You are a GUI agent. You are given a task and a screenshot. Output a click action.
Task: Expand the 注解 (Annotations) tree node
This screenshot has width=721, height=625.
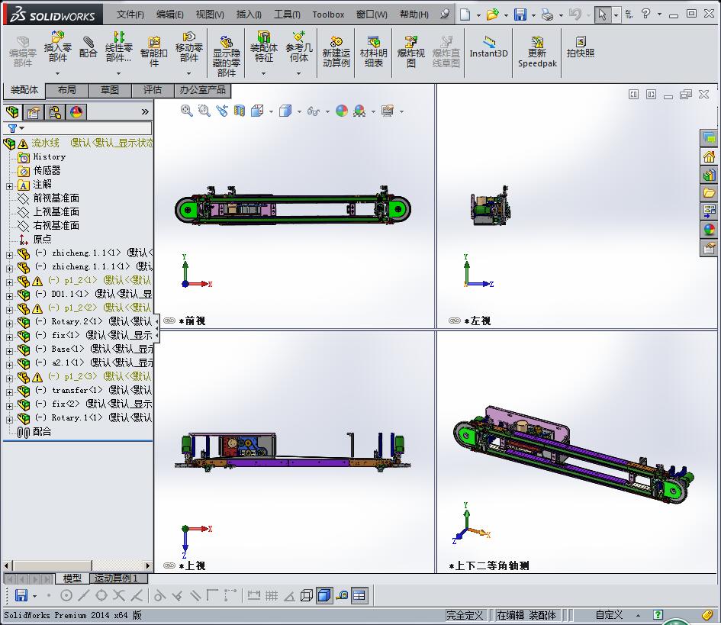[x=9, y=185]
